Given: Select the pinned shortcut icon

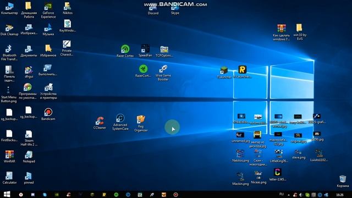Looking at the screenshot, I should coord(29,178).
